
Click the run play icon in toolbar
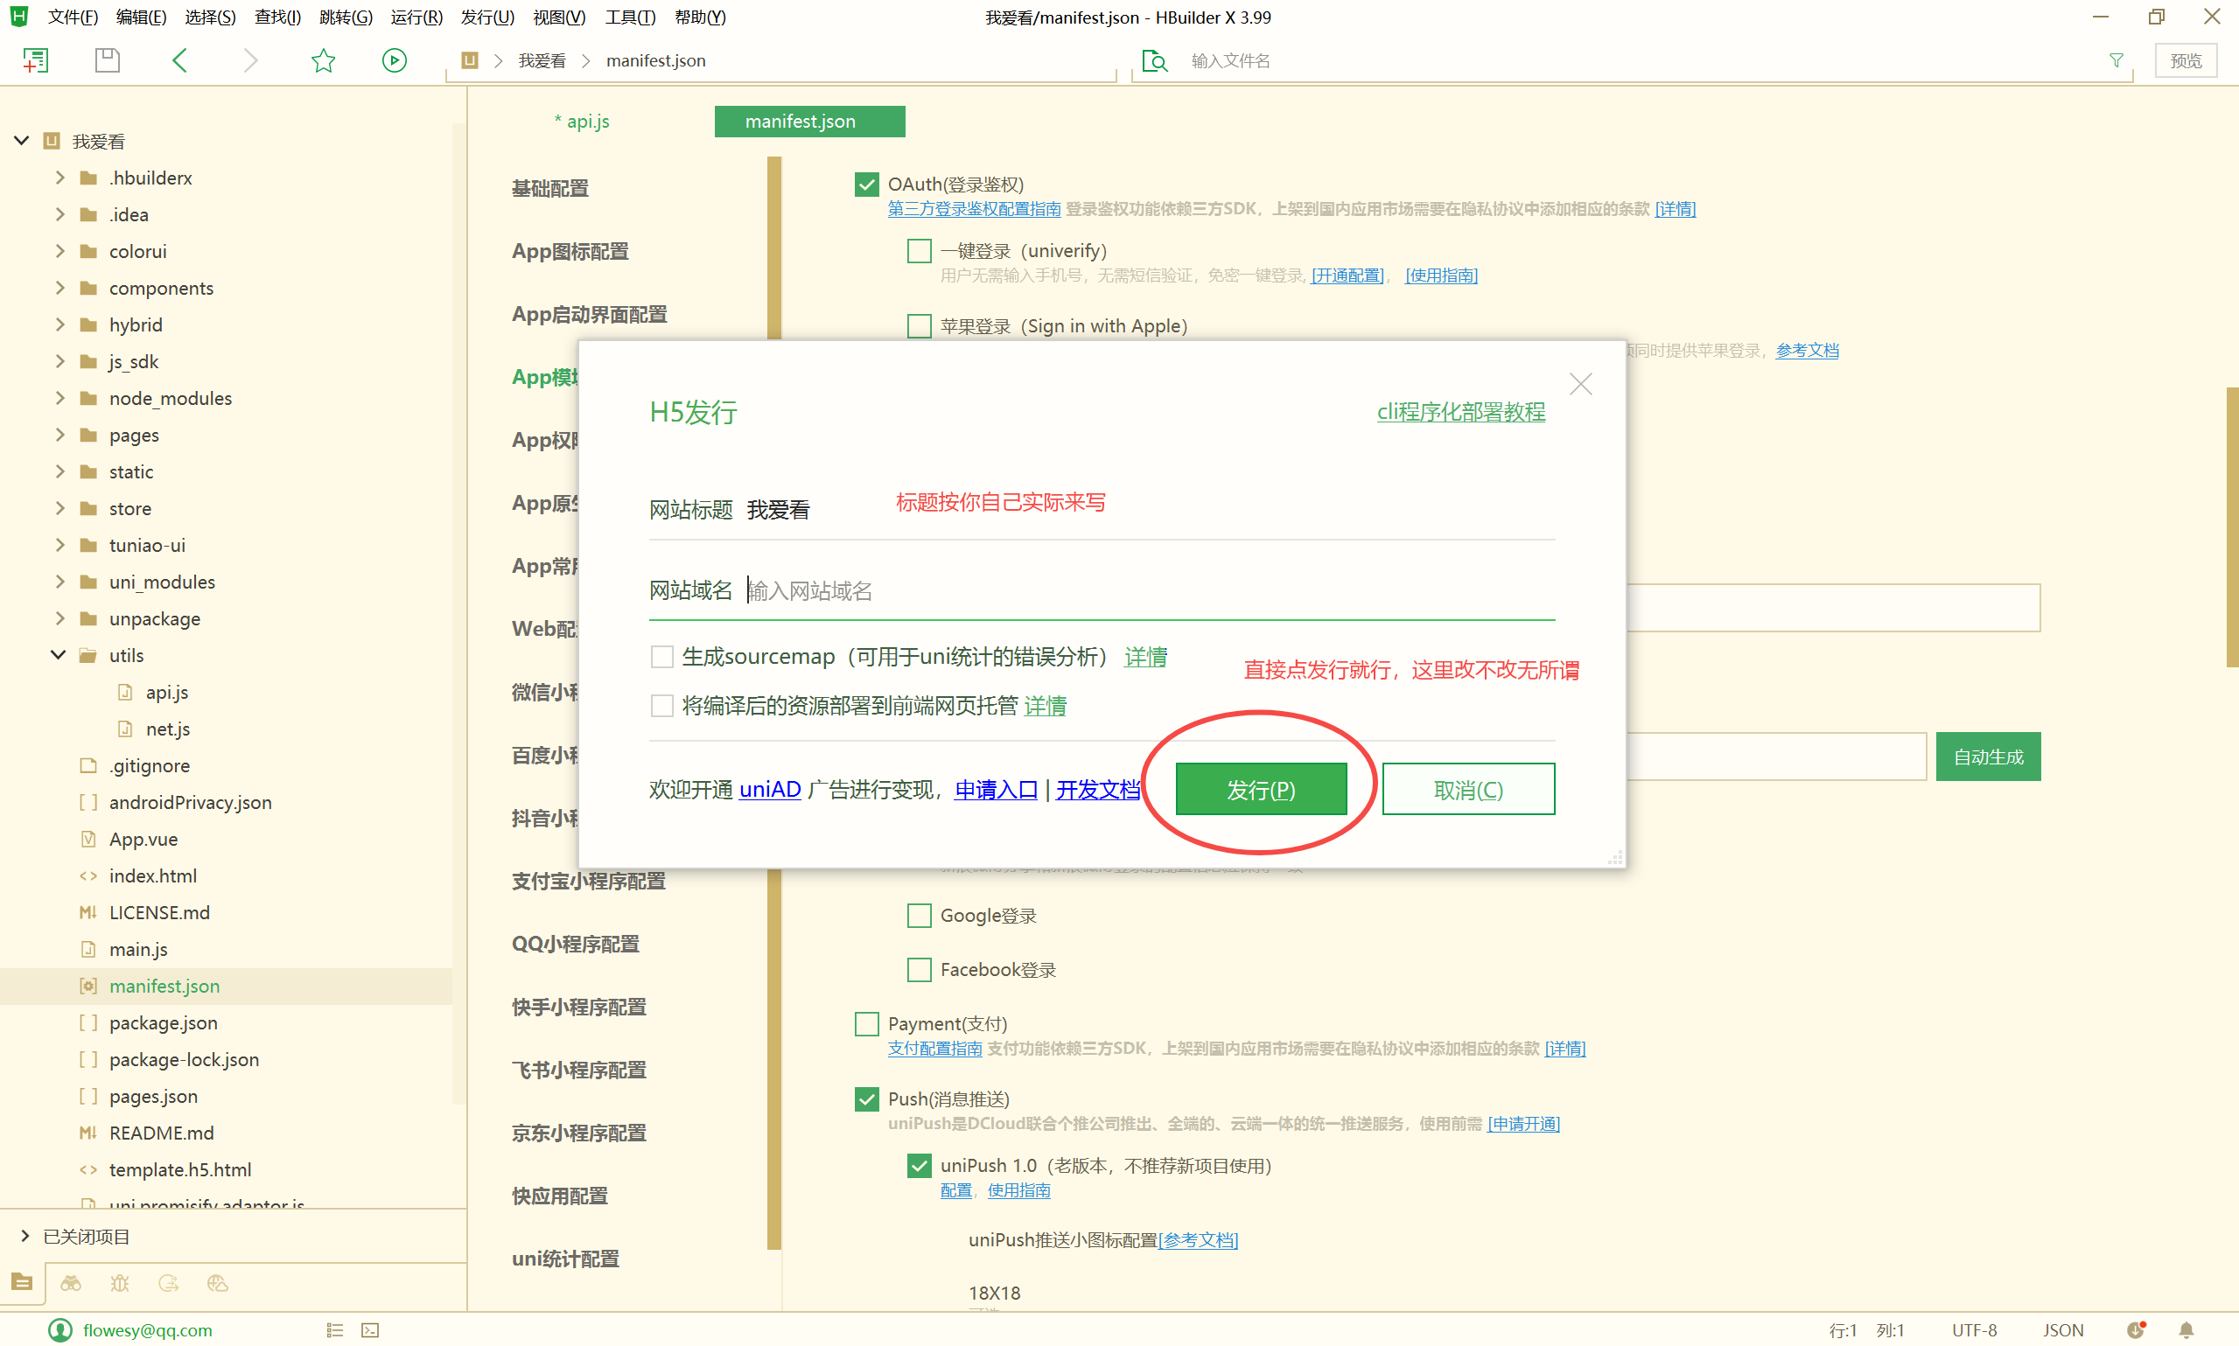[x=394, y=60]
